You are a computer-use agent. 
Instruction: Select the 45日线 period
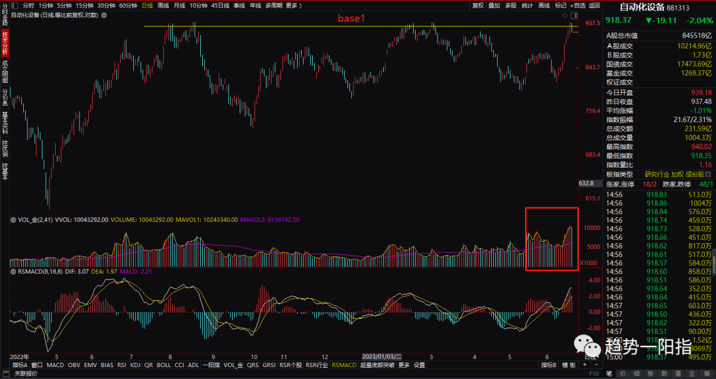[x=221, y=5]
